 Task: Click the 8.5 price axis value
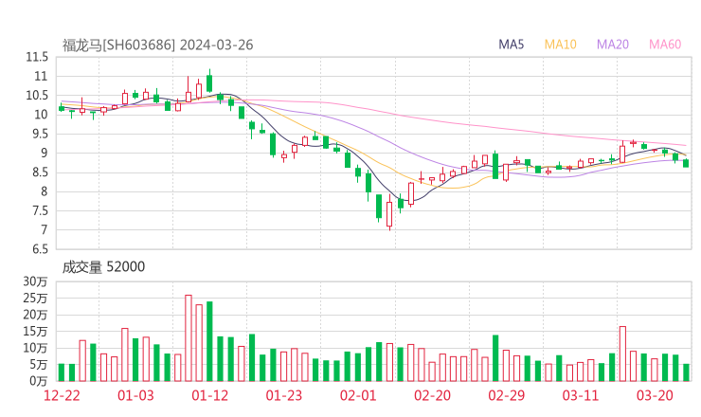(40, 172)
